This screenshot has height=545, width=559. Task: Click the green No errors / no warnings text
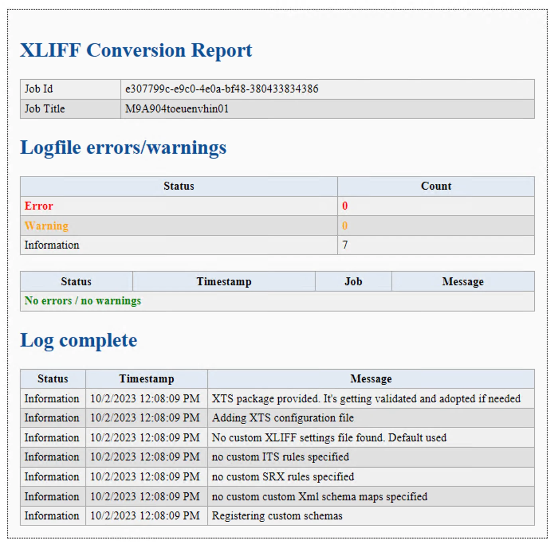point(83,301)
